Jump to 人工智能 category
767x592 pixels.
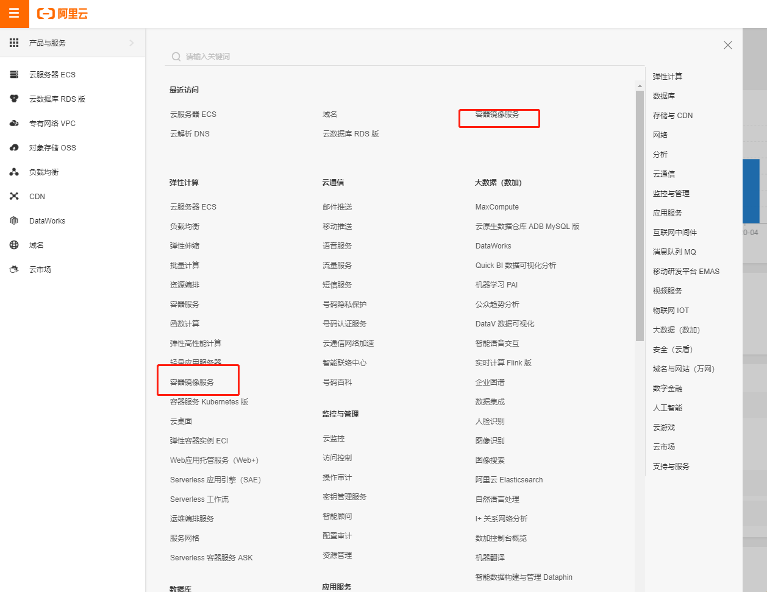click(x=668, y=407)
